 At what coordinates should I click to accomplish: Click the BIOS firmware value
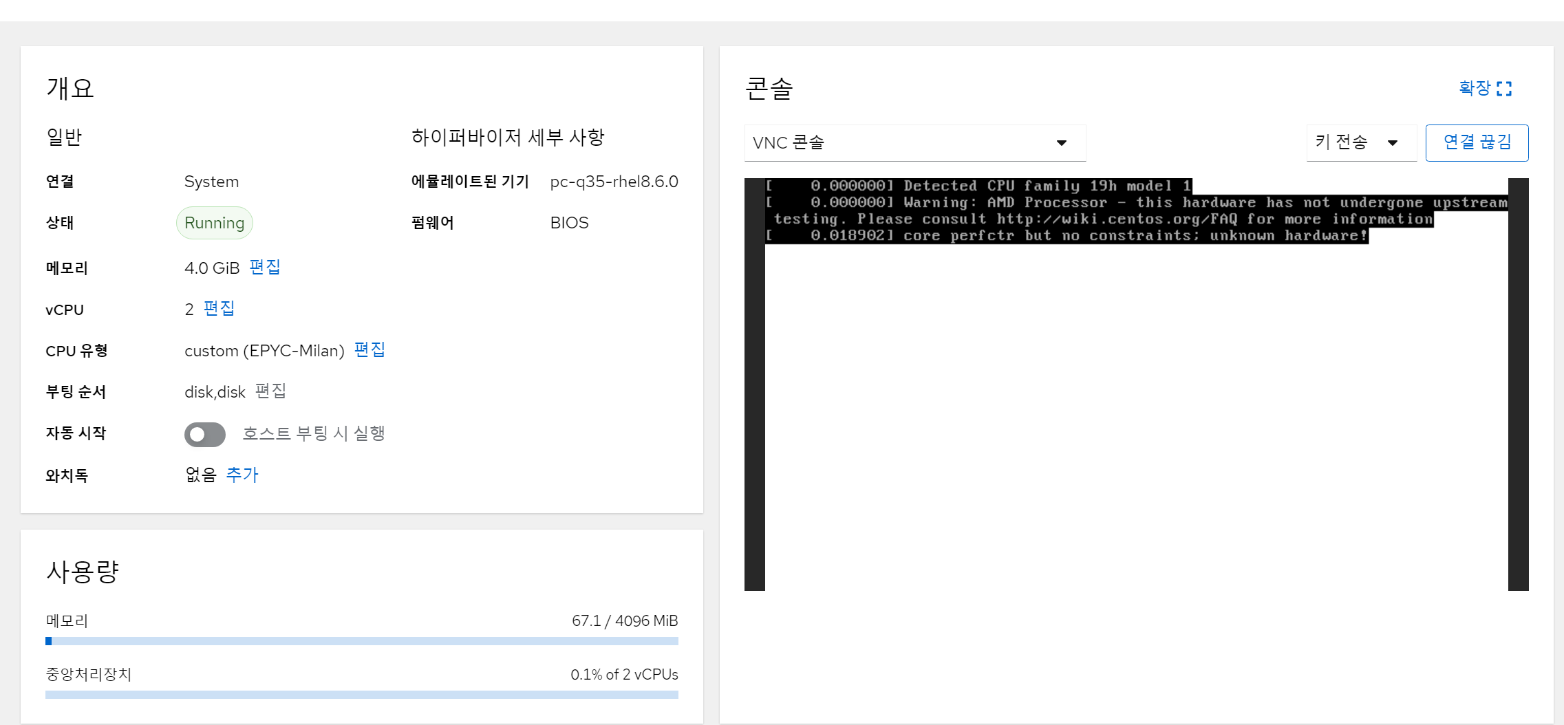[x=570, y=223]
